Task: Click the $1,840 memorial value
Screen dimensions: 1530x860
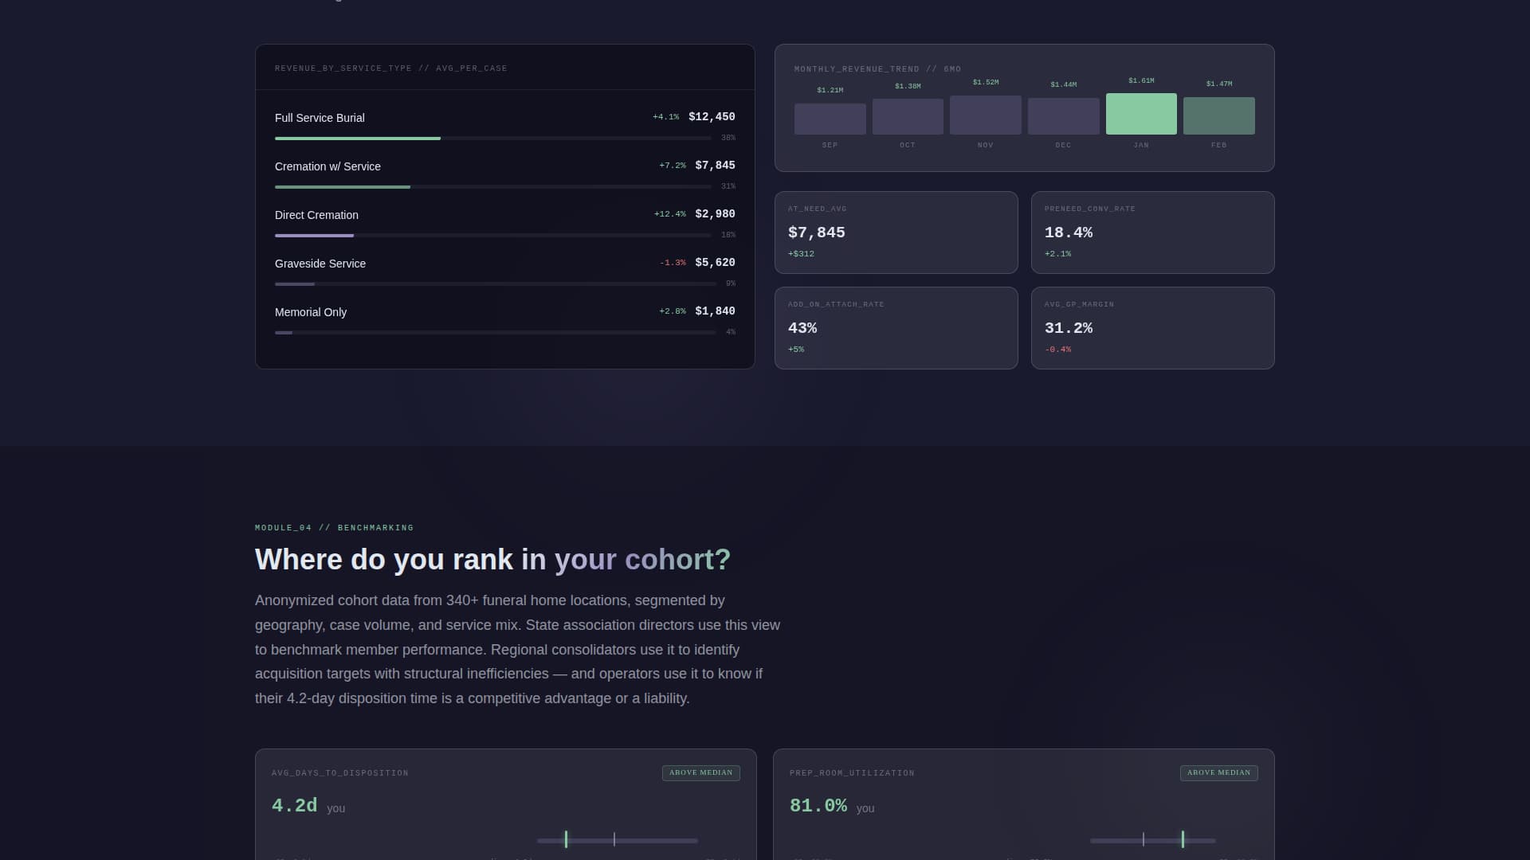Action: click(715, 311)
